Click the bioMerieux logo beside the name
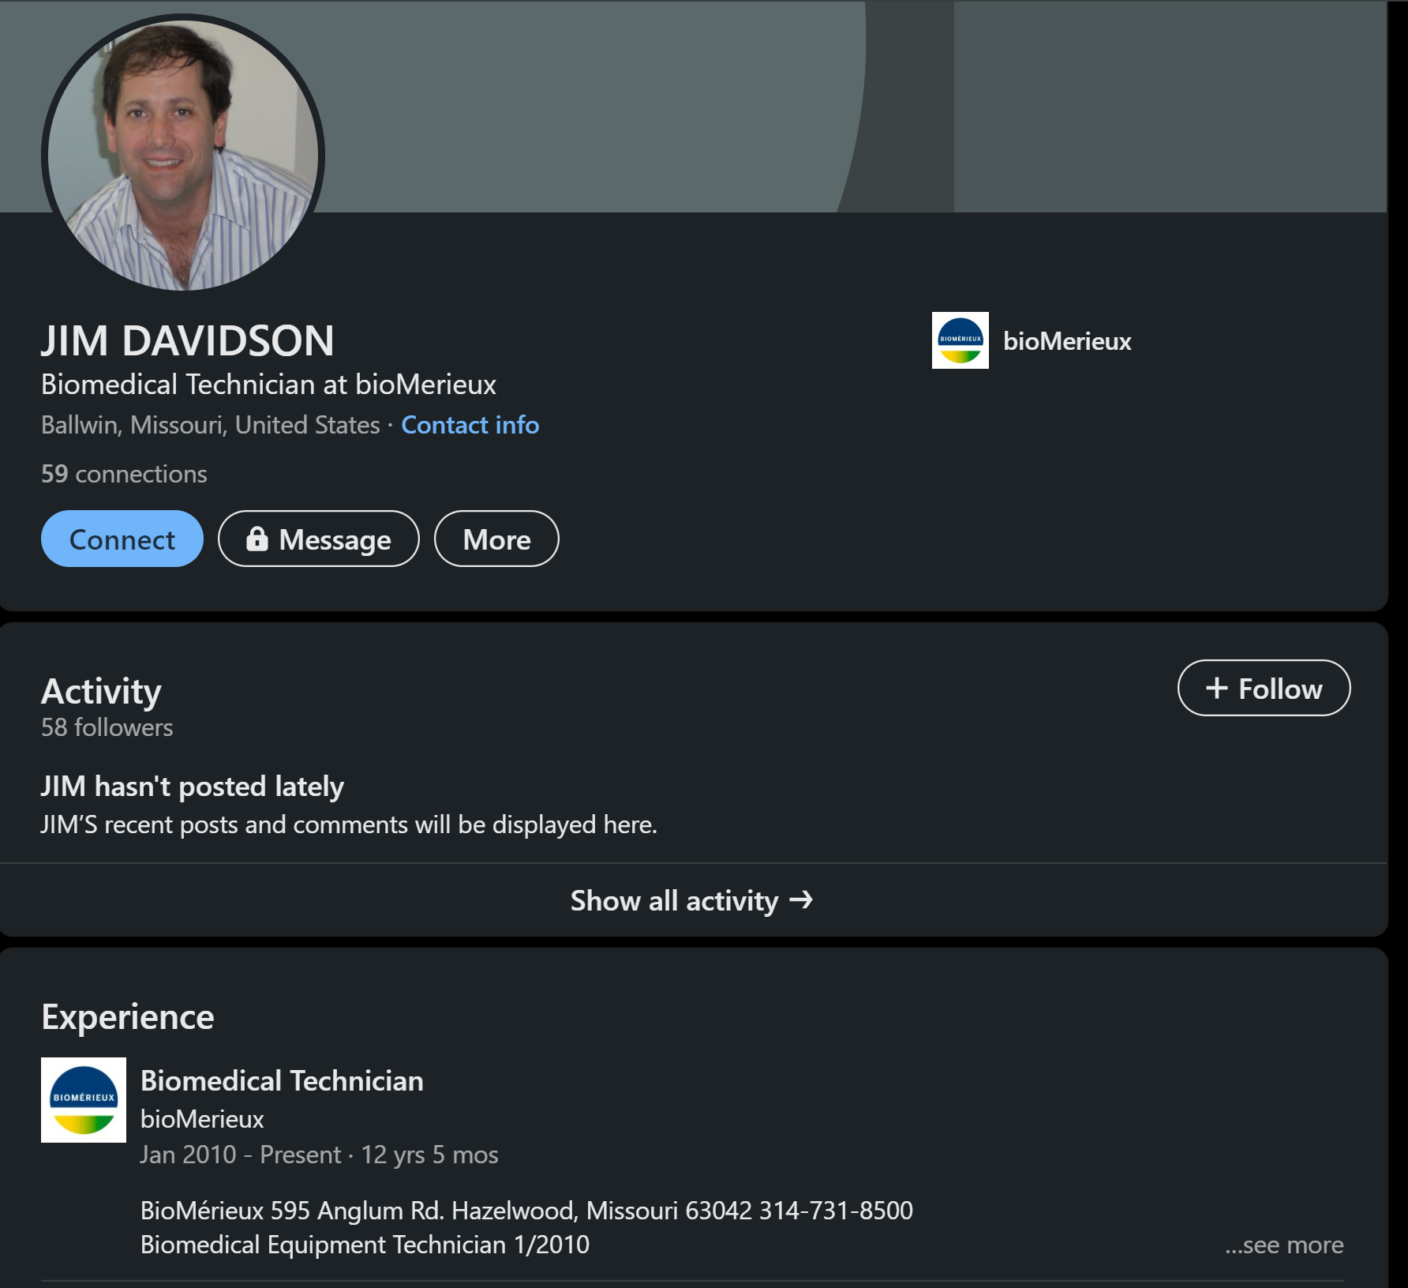The image size is (1408, 1288). coord(960,340)
